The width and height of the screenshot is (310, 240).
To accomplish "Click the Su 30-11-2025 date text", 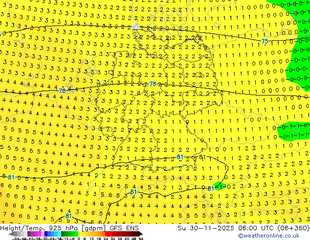I will pos(206,228).
